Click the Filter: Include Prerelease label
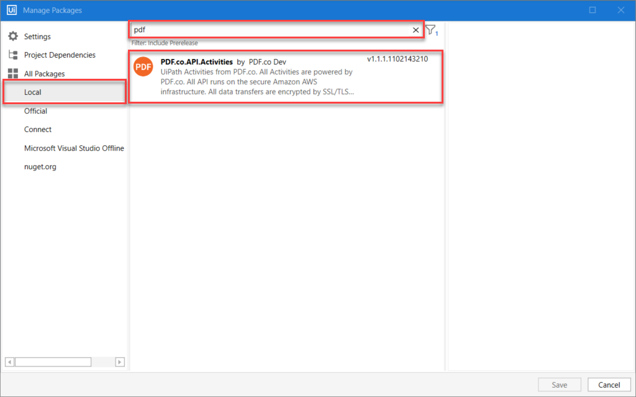The image size is (636, 397). pyautogui.click(x=165, y=43)
